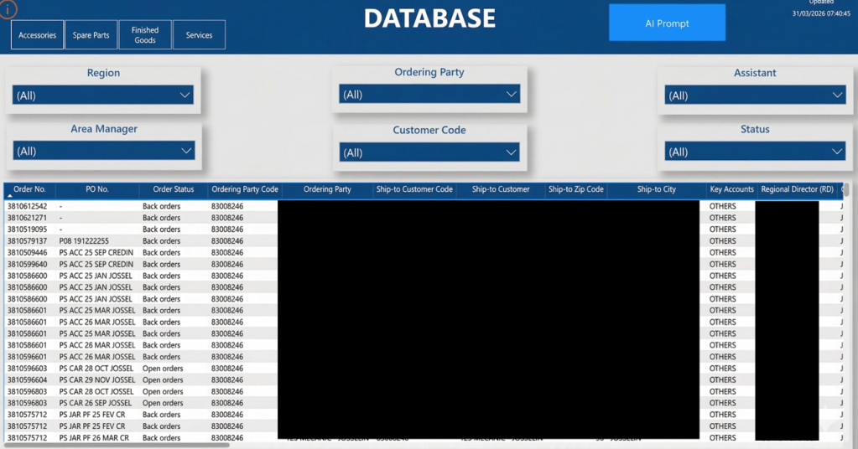Select order number 3810519095
858x449 pixels.
[28, 230]
